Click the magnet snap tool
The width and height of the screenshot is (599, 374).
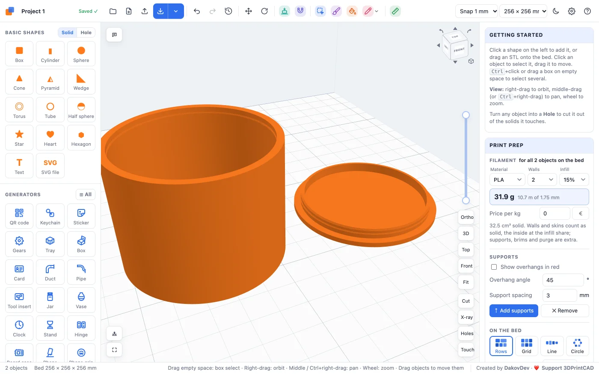click(x=300, y=11)
